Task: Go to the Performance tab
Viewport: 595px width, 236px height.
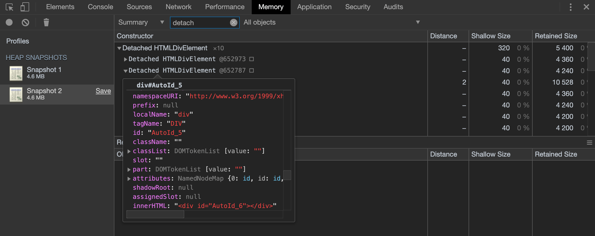Action: [x=225, y=7]
